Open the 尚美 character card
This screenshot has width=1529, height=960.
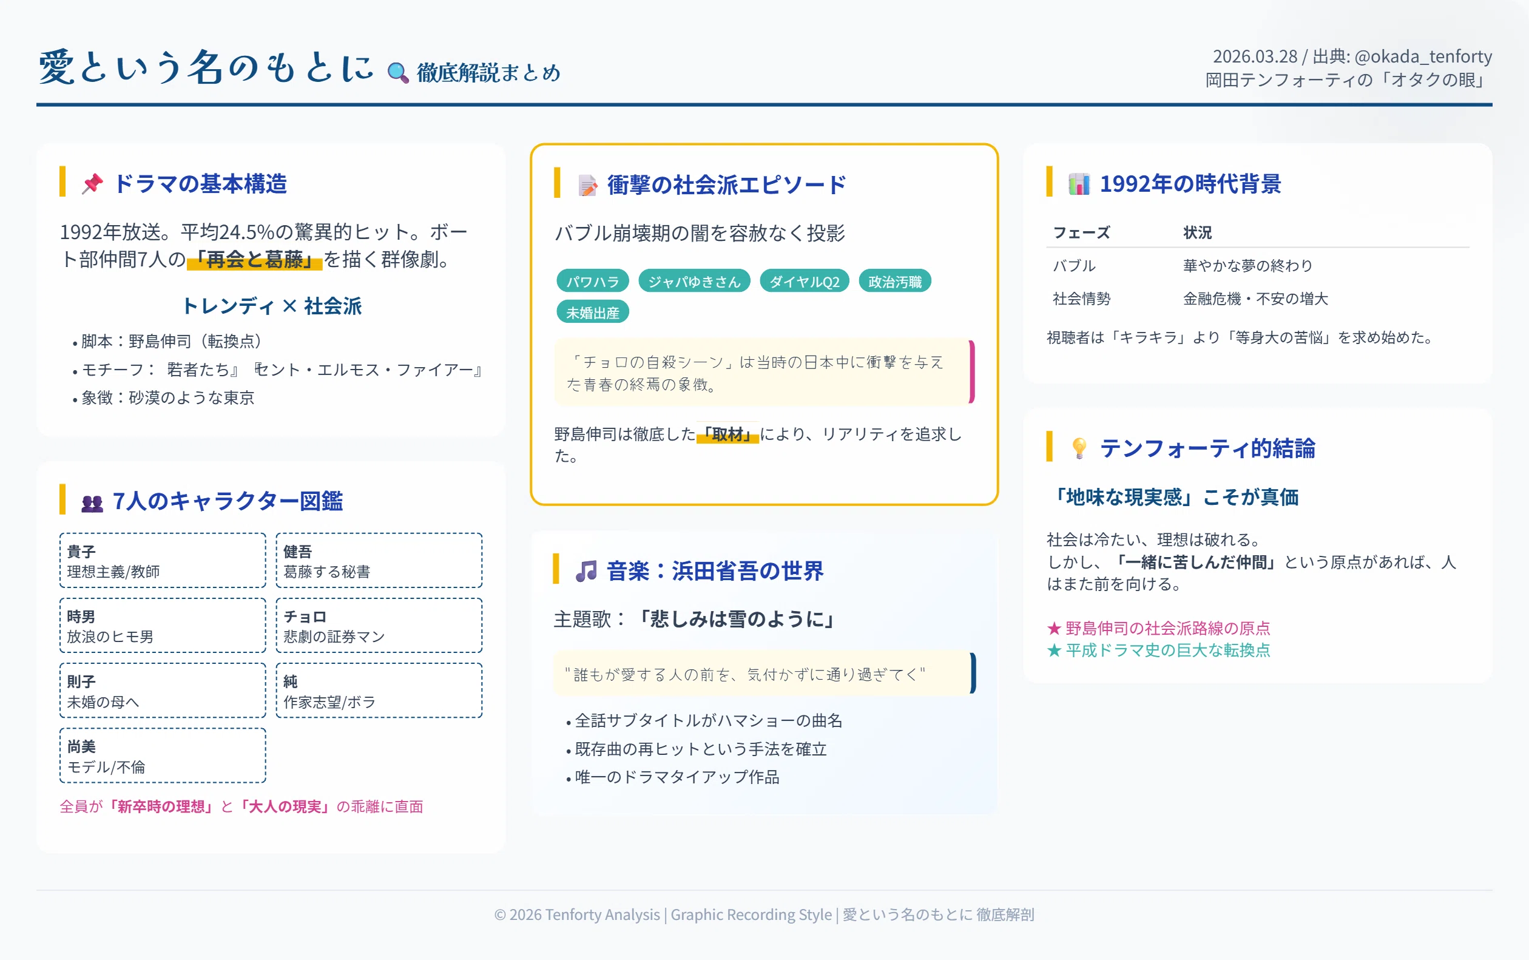tap(163, 755)
